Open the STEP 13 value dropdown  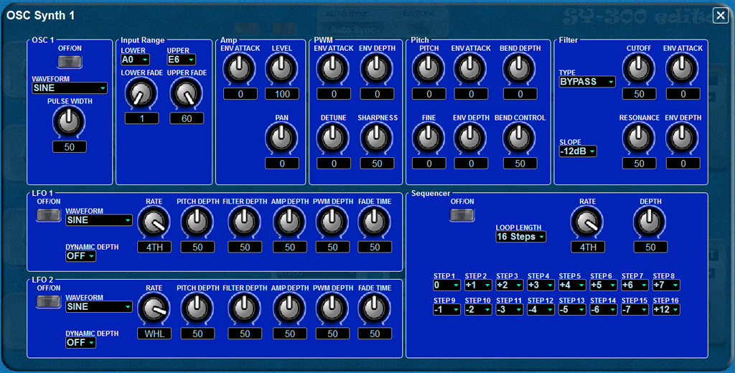coord(572,309)
